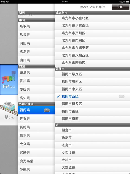130x174 pixels.
Task: Check the 北九州市小倉北区 entry
Action: tap(92, 18)
